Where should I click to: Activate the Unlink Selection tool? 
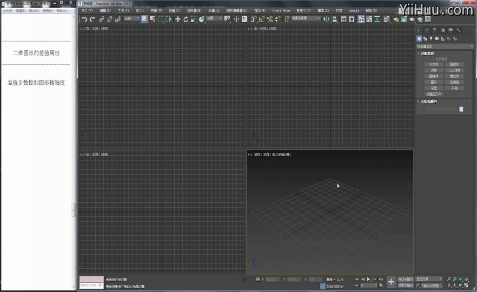coord(109,19)
